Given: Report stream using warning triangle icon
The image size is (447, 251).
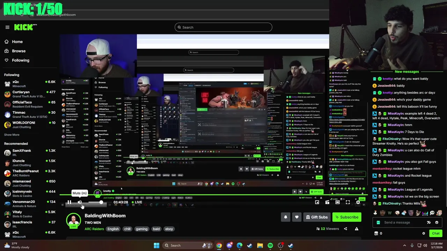Looking at the screenshot, I should pyautogui.click(x=357, y=229).
